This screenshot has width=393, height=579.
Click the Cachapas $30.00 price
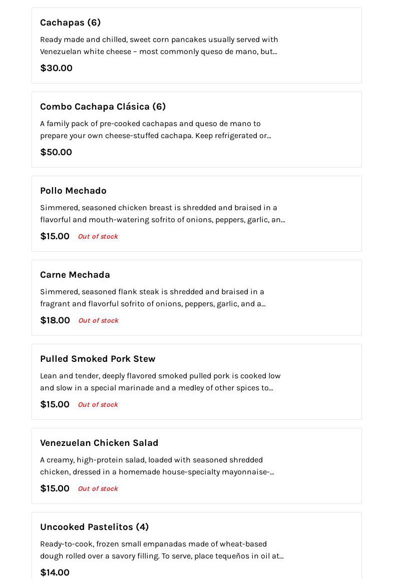point(56,68)
